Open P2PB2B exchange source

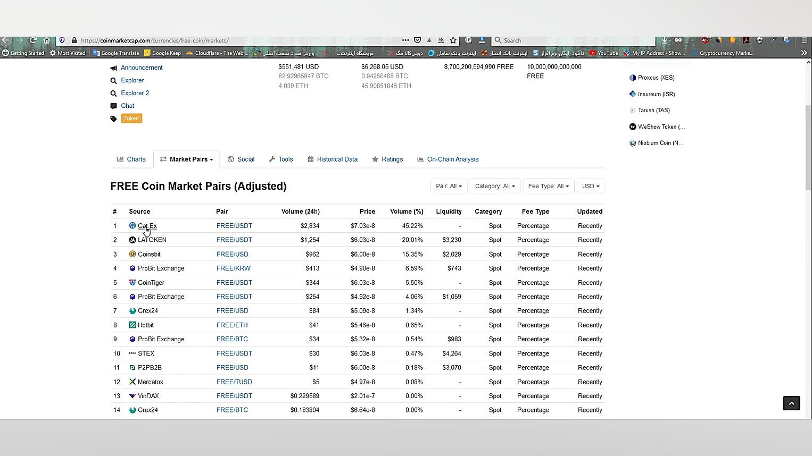(x=150, y=368)
